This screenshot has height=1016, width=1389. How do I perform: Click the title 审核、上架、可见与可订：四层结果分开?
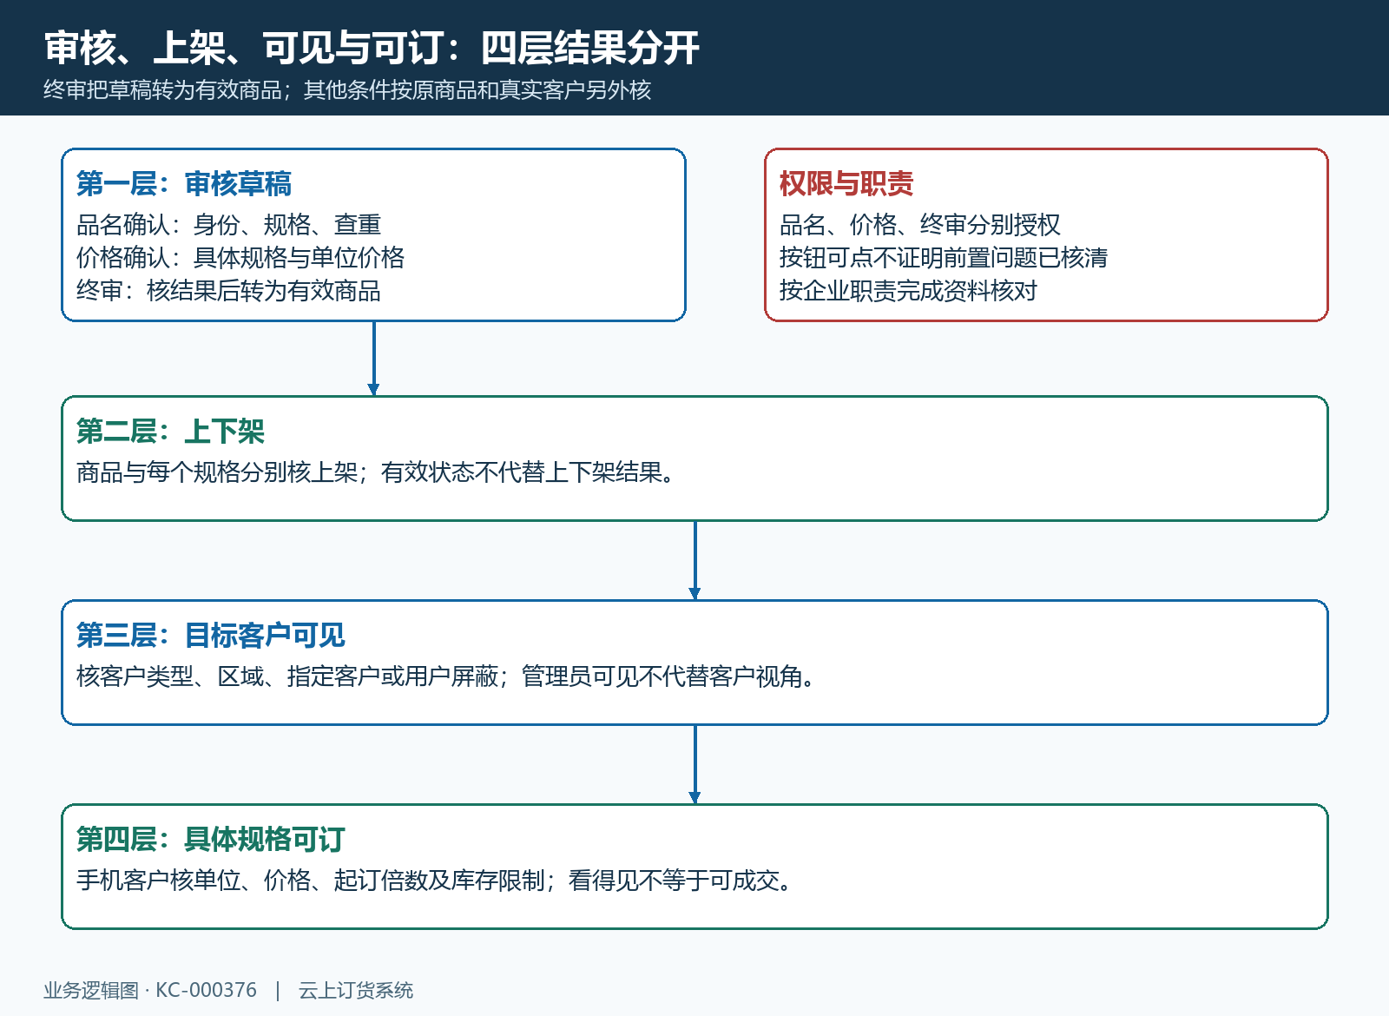(372, 48)
